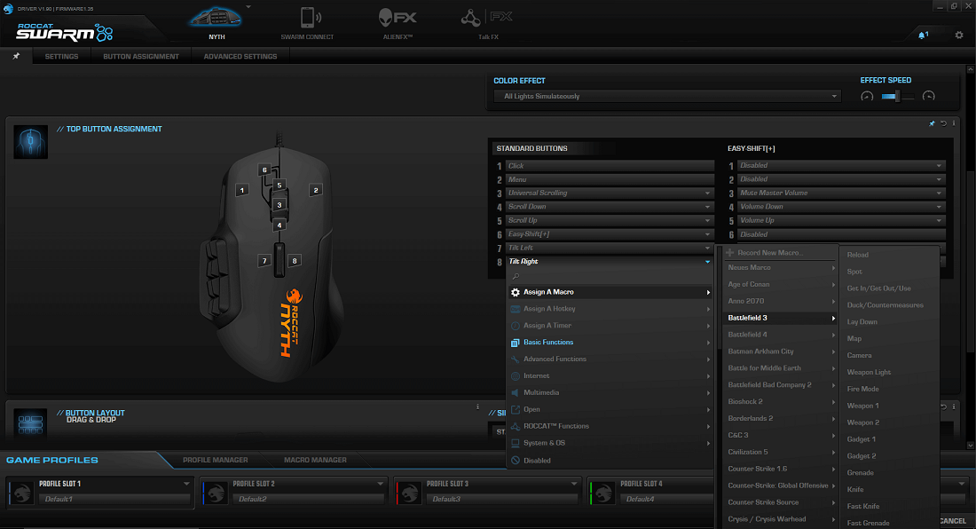Click the Button Layout grid icon
This screenshot has width=976, height=529.
[x=30, y=424]
